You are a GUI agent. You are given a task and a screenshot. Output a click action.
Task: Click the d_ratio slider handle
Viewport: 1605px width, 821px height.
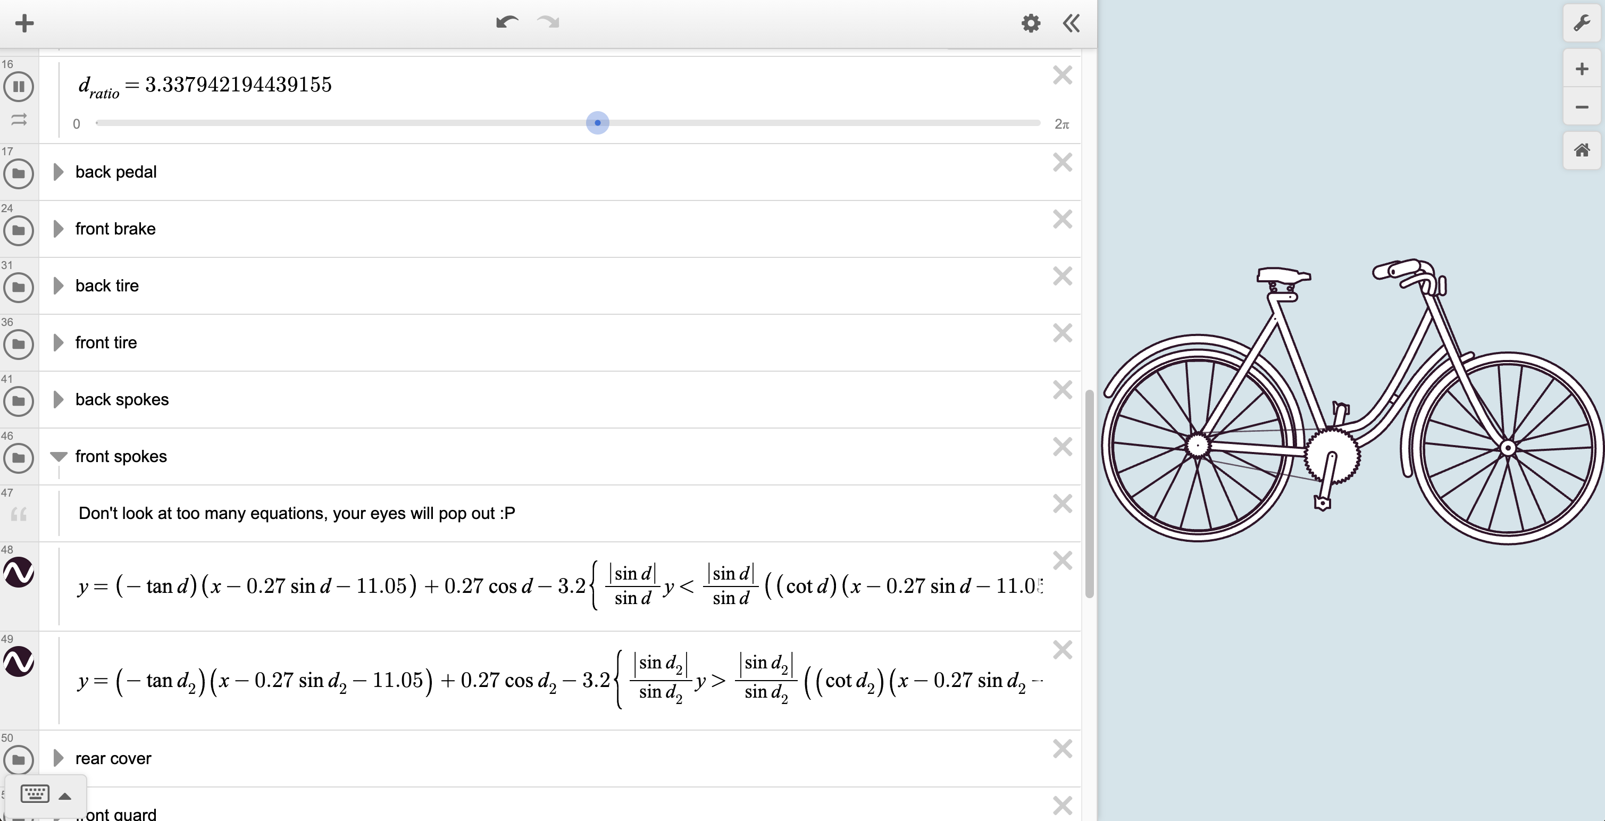598,123
